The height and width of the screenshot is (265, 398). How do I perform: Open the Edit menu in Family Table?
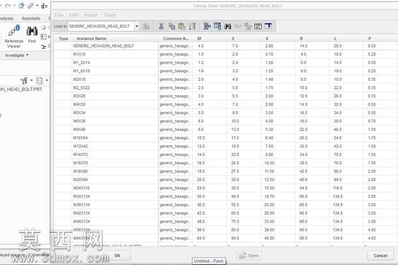73,15
